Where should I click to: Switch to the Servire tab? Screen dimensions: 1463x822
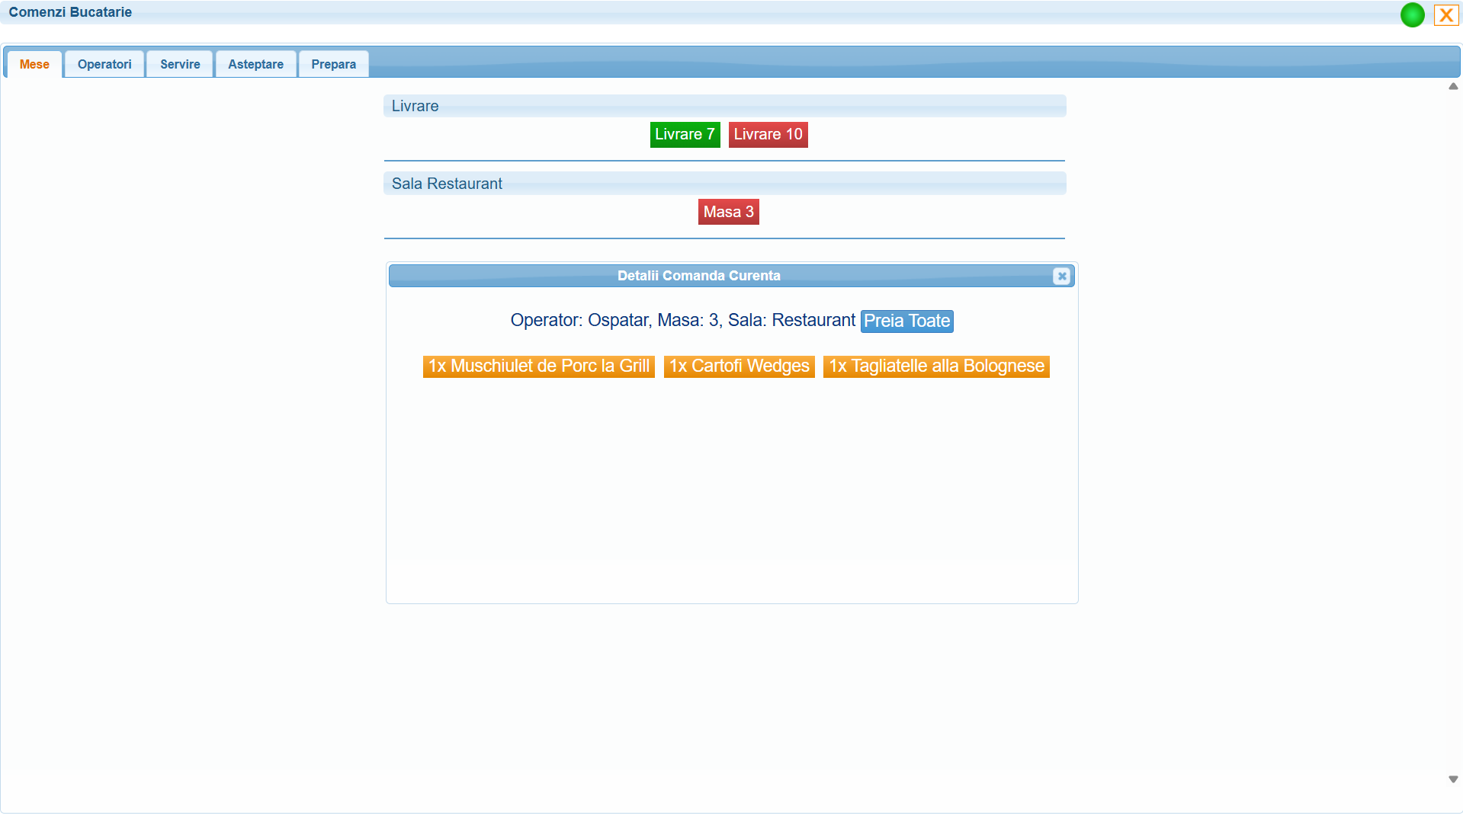pos(179,64)
